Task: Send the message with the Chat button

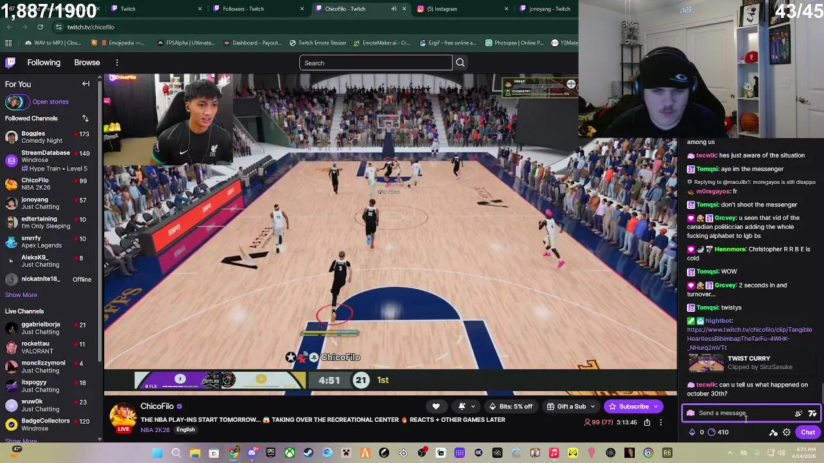Action: 808,432
